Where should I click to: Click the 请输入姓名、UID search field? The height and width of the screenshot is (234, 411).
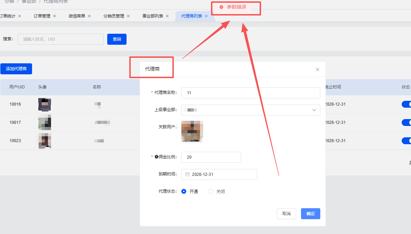point(61,39)
